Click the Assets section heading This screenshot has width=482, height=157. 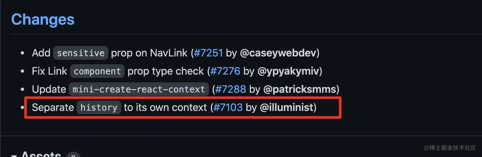[41, 154]
